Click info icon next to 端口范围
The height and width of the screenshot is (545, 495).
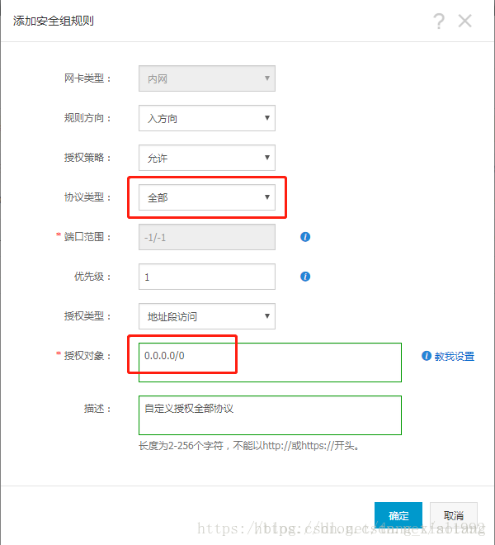pyautogui.click(x=305, y=237)
